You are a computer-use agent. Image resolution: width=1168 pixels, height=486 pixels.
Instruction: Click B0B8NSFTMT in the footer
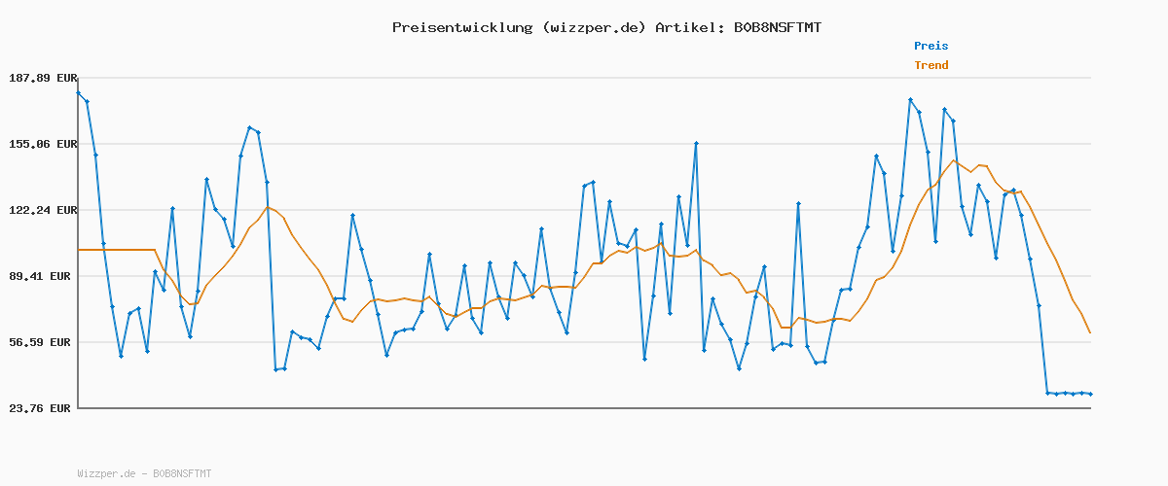click(181, 473)
